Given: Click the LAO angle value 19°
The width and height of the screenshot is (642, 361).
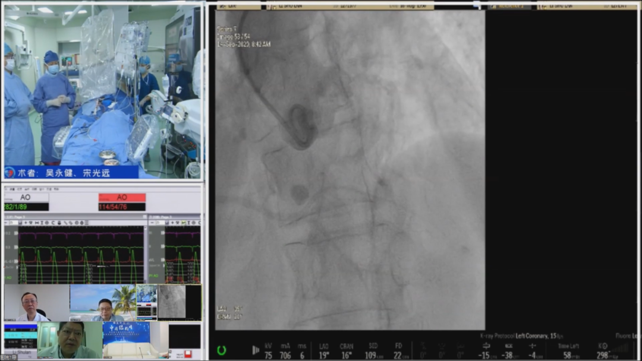Looking at the screenshot, I should 324,355.
